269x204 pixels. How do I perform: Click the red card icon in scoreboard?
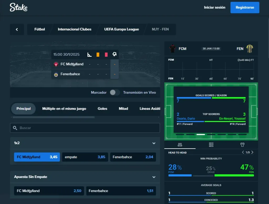click(x=106, y=55)
